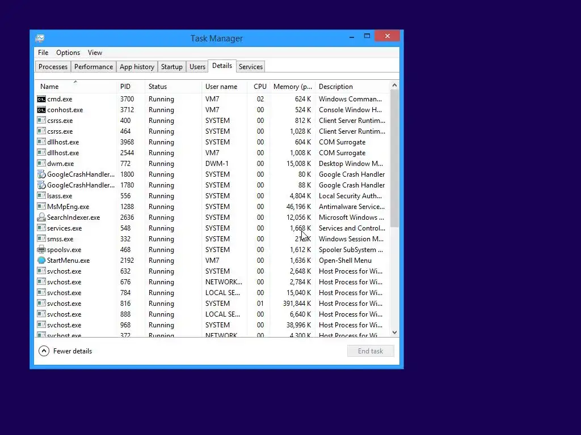Click the GoogleCrashHandler icon with PID 1800
This screenshot has height=435, width=581.
[x=41, y=174]
